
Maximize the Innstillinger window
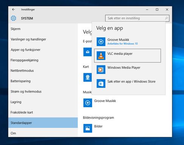pyautogui.click(x=157, y=9)
